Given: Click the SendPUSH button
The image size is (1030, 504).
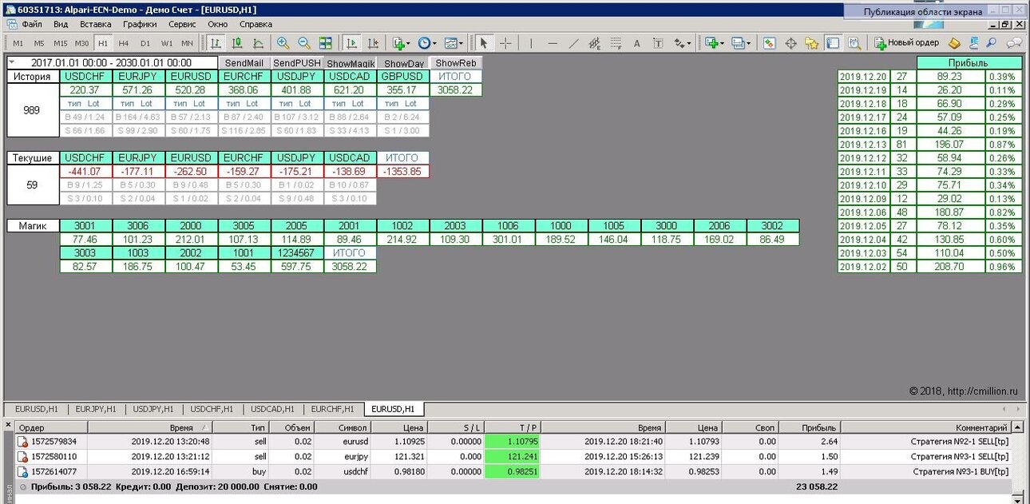Looking at the screenshot, I should pos(297,63).
